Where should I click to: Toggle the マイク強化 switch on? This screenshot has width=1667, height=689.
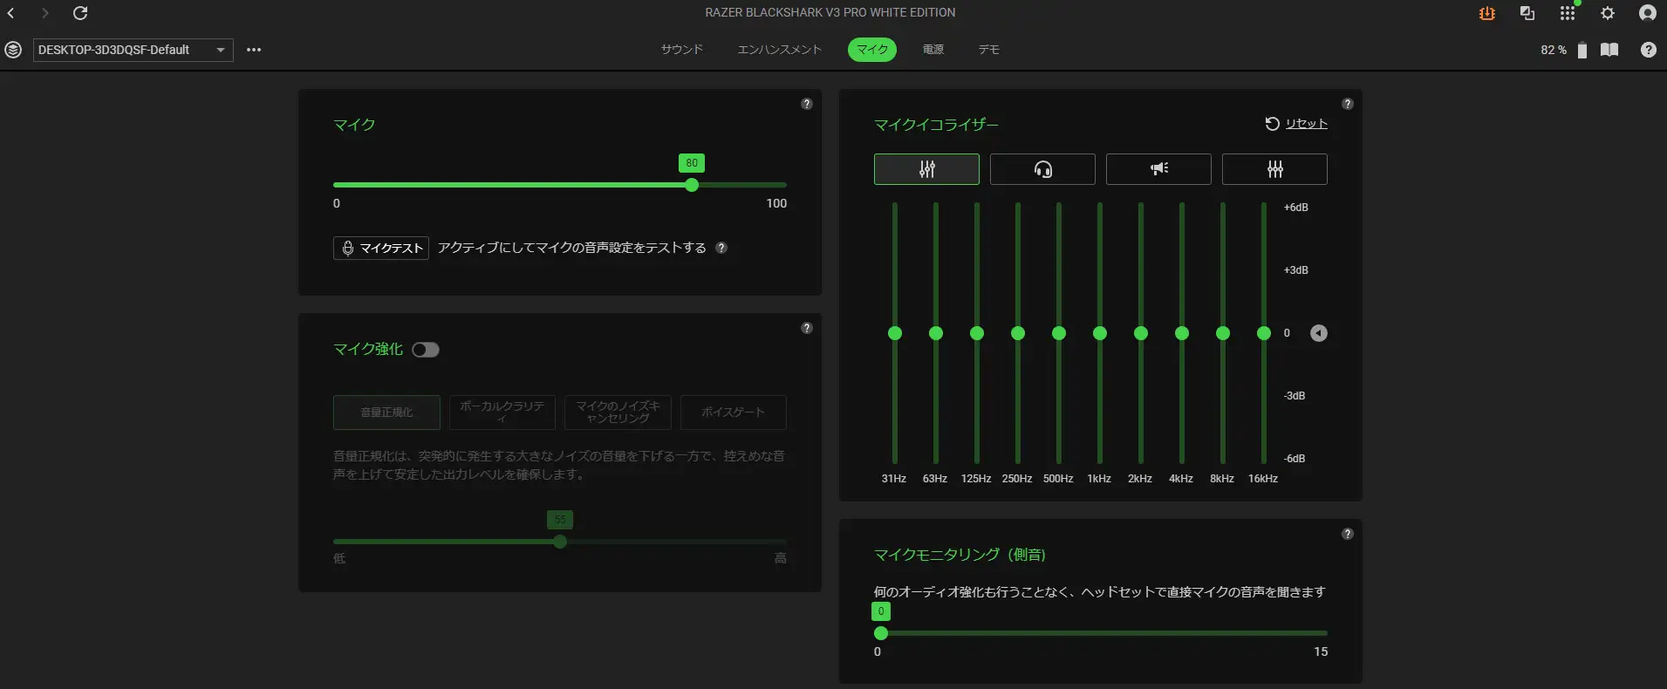[426, 350]
